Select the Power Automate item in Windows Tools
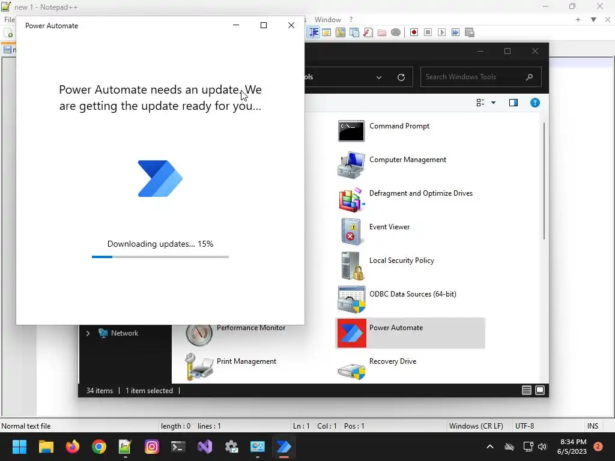 click(410, 333)
